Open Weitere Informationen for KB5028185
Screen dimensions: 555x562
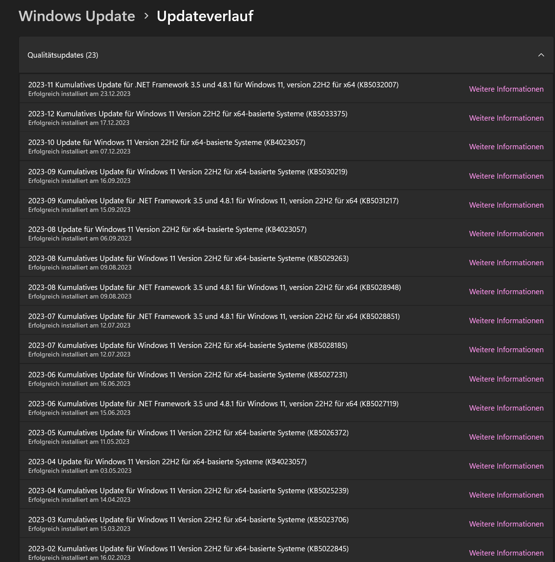[x=506, y=350]
